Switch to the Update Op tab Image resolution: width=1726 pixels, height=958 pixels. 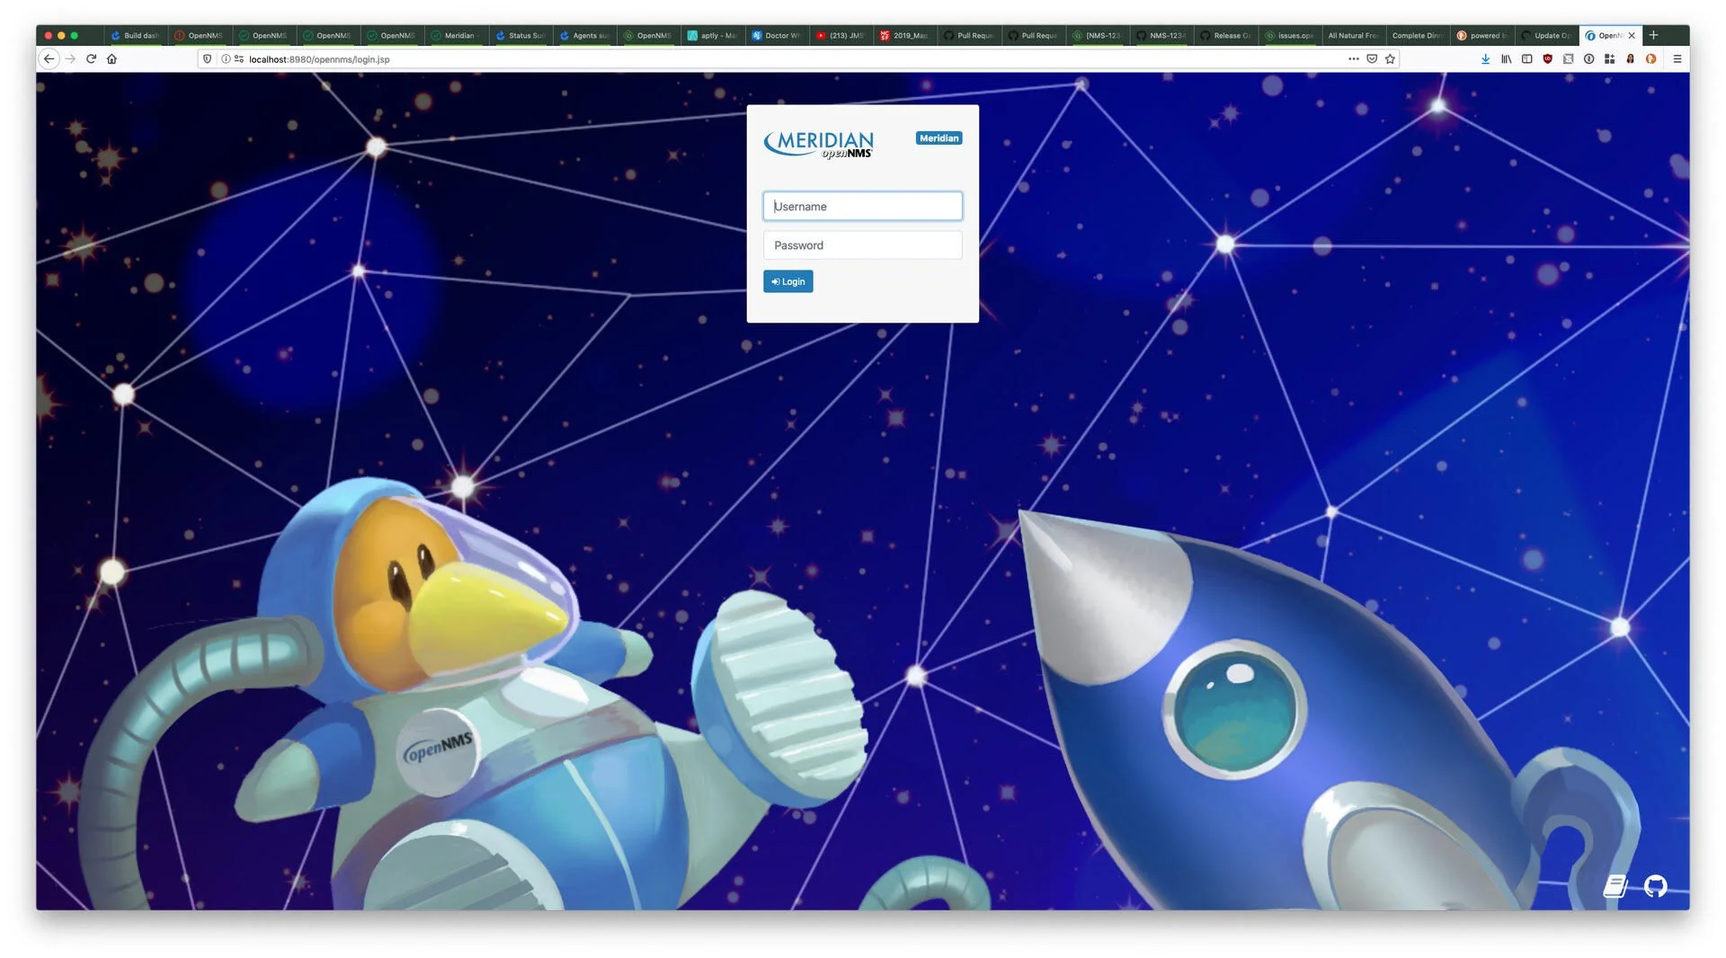pos(1546,35)
